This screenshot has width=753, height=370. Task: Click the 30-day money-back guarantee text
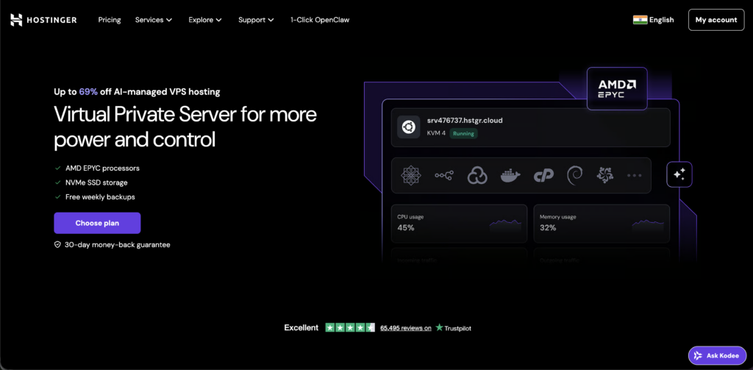click(117, 245)
